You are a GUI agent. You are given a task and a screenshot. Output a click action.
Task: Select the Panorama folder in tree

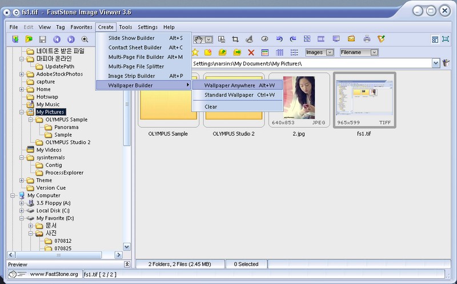(66, 127)
